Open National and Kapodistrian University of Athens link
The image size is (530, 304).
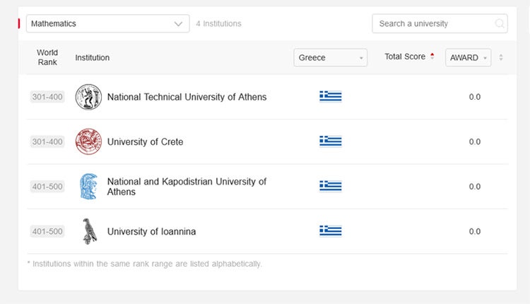coord(187,187)
